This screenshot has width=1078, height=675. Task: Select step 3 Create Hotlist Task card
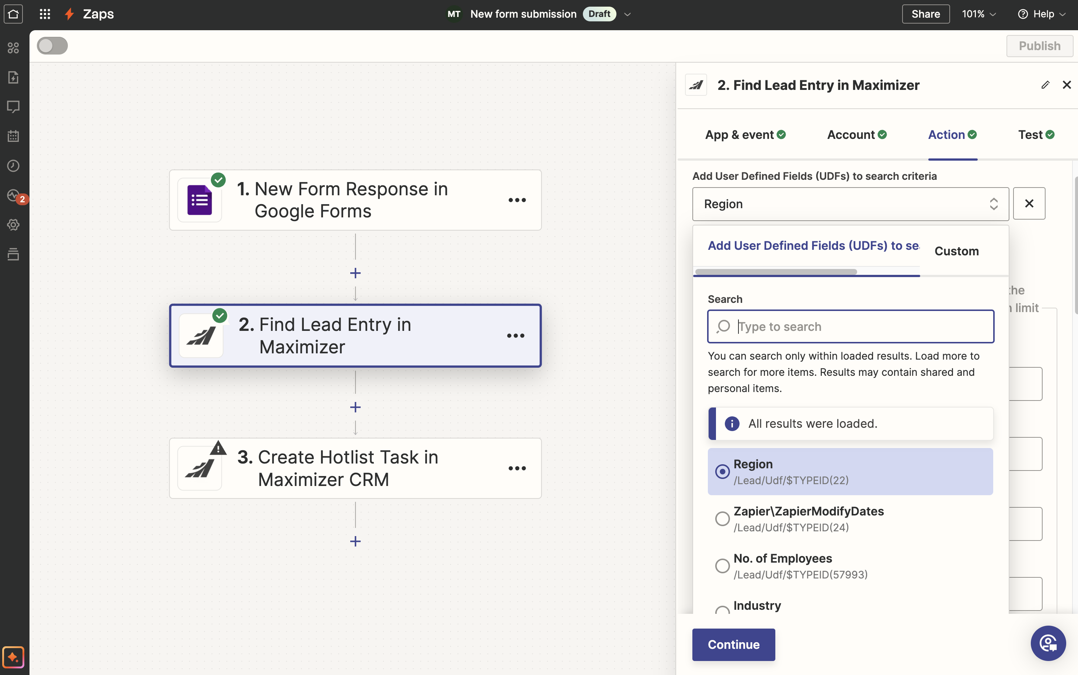(x=355, y=468)
